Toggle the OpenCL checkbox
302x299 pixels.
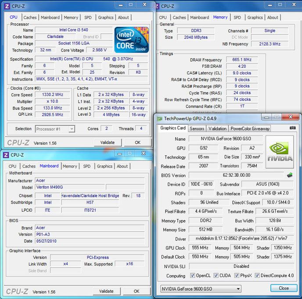tap(193, 276)
